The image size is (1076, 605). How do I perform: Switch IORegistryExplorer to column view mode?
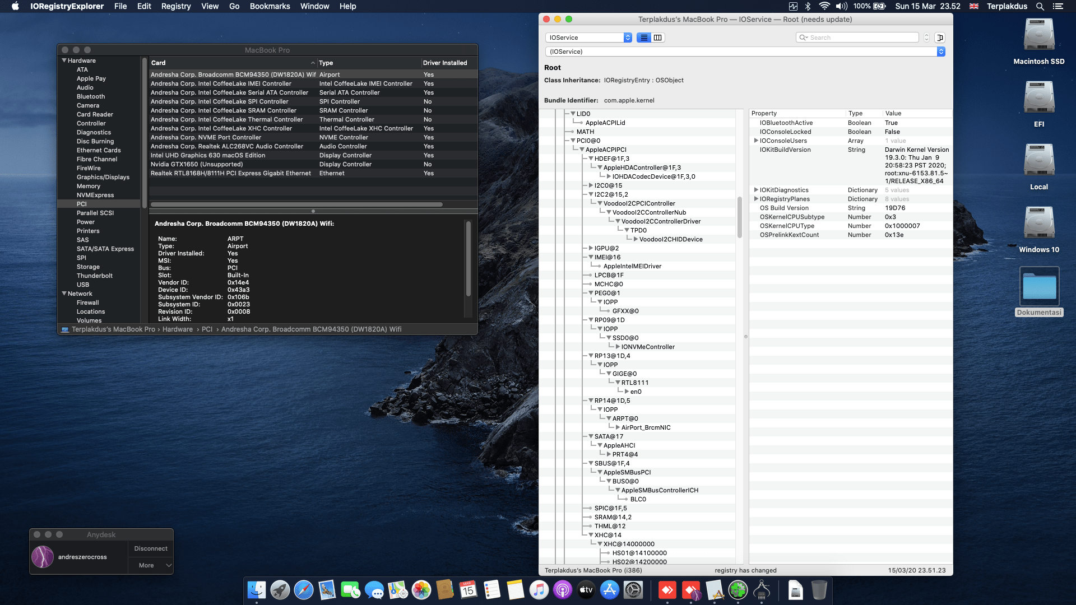pos(658,38)
